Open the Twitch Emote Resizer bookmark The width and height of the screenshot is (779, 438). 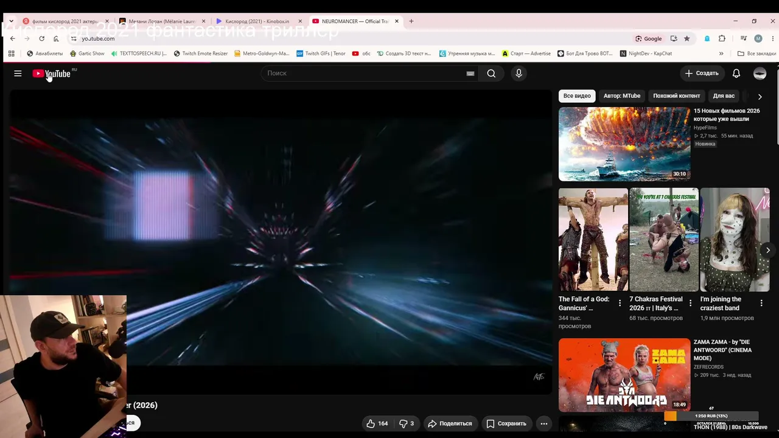point(201,54)
